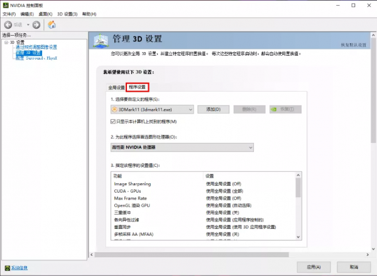Click the 3DMark11 program icon in dropdown
The height and width of the screenshot is (276, 377).
(115, 110)
